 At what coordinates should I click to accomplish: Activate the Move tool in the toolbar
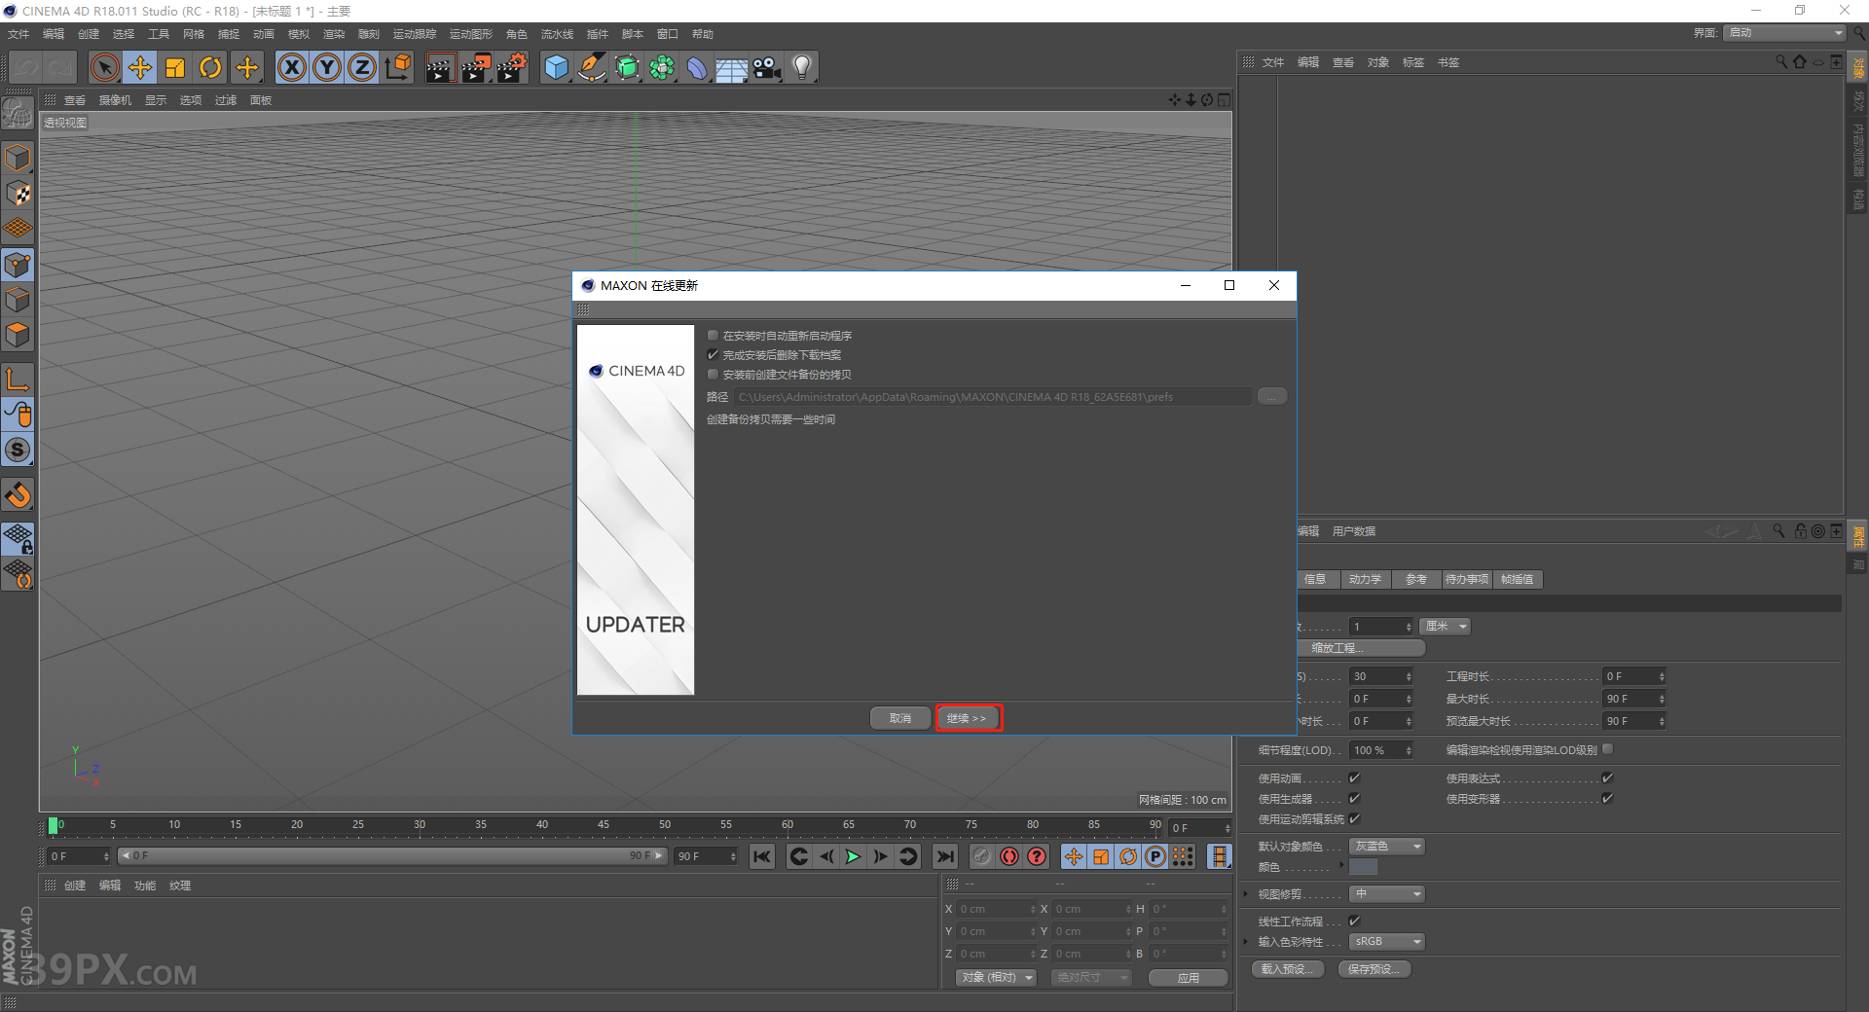tap(139, 66)
